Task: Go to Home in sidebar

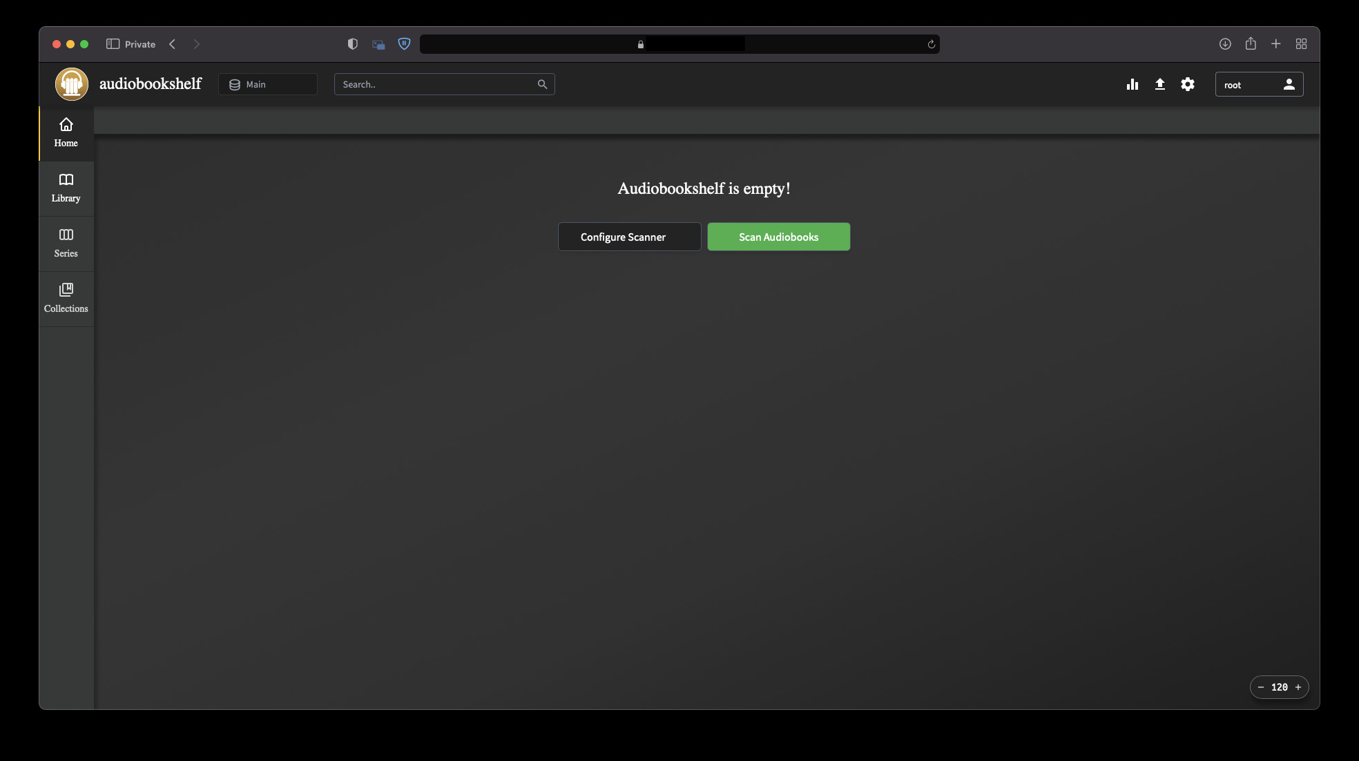Action: [x=66, y=133]
